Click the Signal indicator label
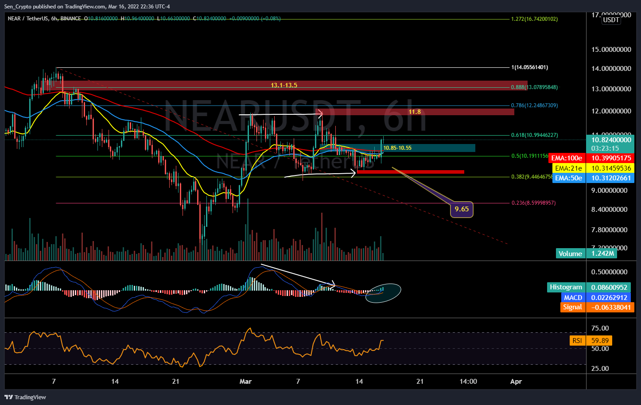The image size is (641, 405). click(x=572, y=307)
